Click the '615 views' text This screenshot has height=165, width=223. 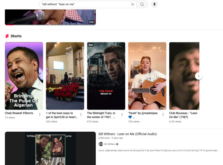click(93, 122)
